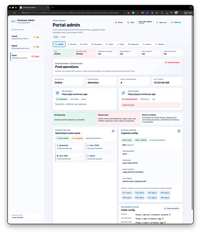Click the prod-redis-28170 instance value
The height and width of the screenshot is (234, 201).
130,163
